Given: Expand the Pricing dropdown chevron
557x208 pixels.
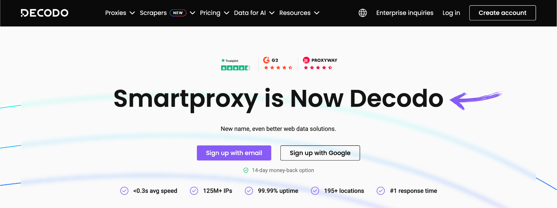Looking at the screenshot, I should (227, 13).
